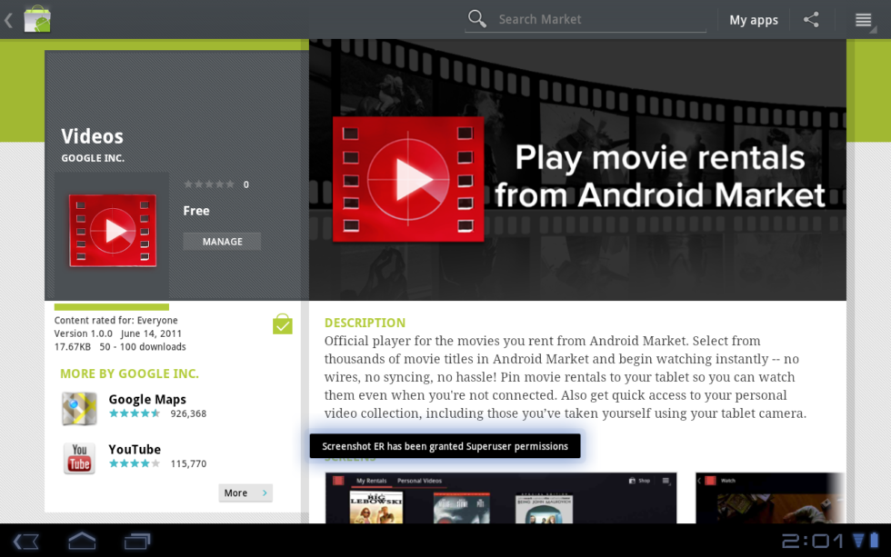Click the green installed checkmark bag badge
The width and height of the screenshot is (891, 557).
(283, 324)
